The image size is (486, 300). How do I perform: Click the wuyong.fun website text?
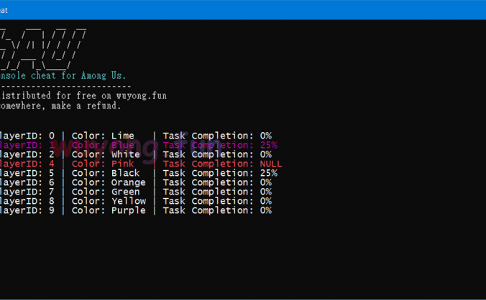click(141, 95)
